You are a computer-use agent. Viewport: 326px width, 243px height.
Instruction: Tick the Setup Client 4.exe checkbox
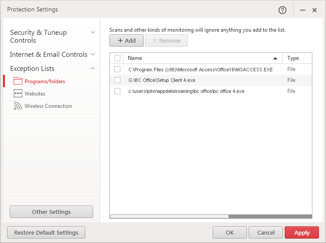(x=117, y=80)
